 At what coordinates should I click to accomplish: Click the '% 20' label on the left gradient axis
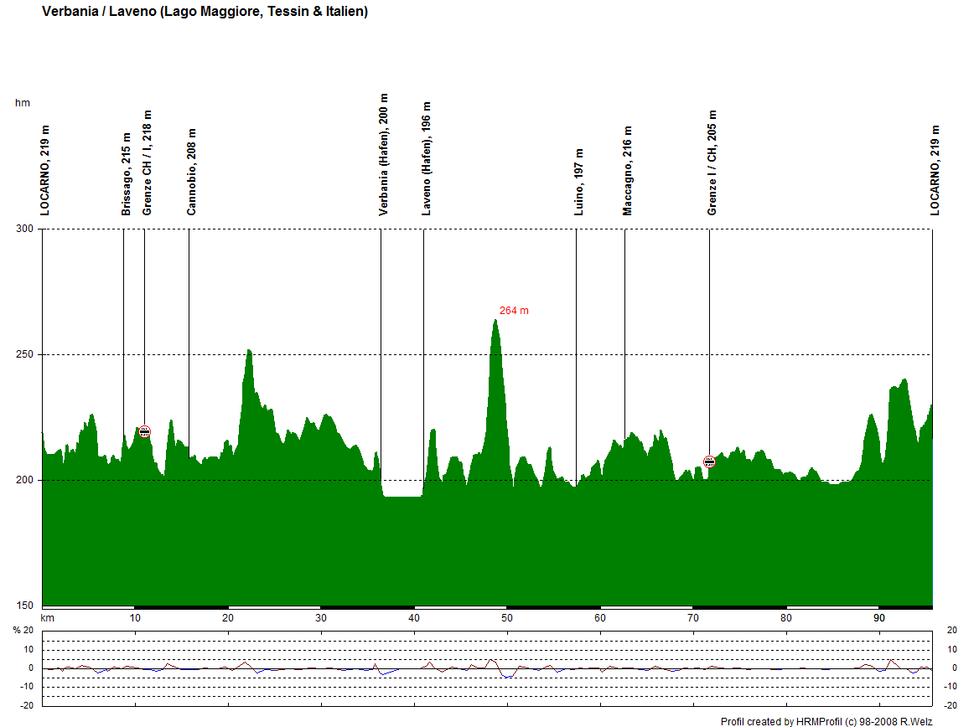click(x=23, y=630)
